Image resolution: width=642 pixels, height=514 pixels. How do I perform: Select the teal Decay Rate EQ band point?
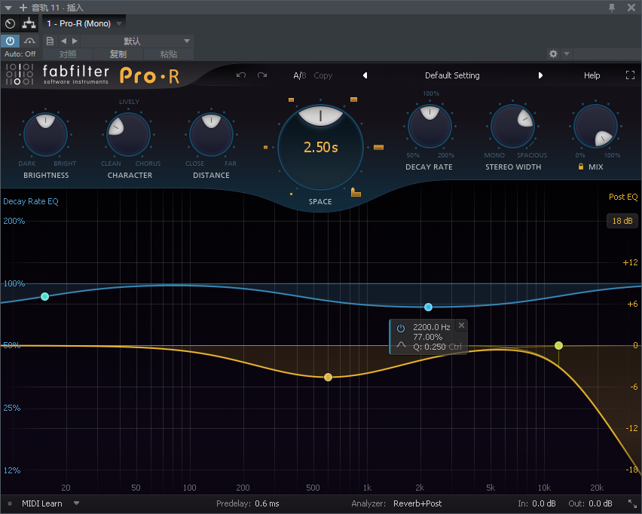[x=45, y=296]
